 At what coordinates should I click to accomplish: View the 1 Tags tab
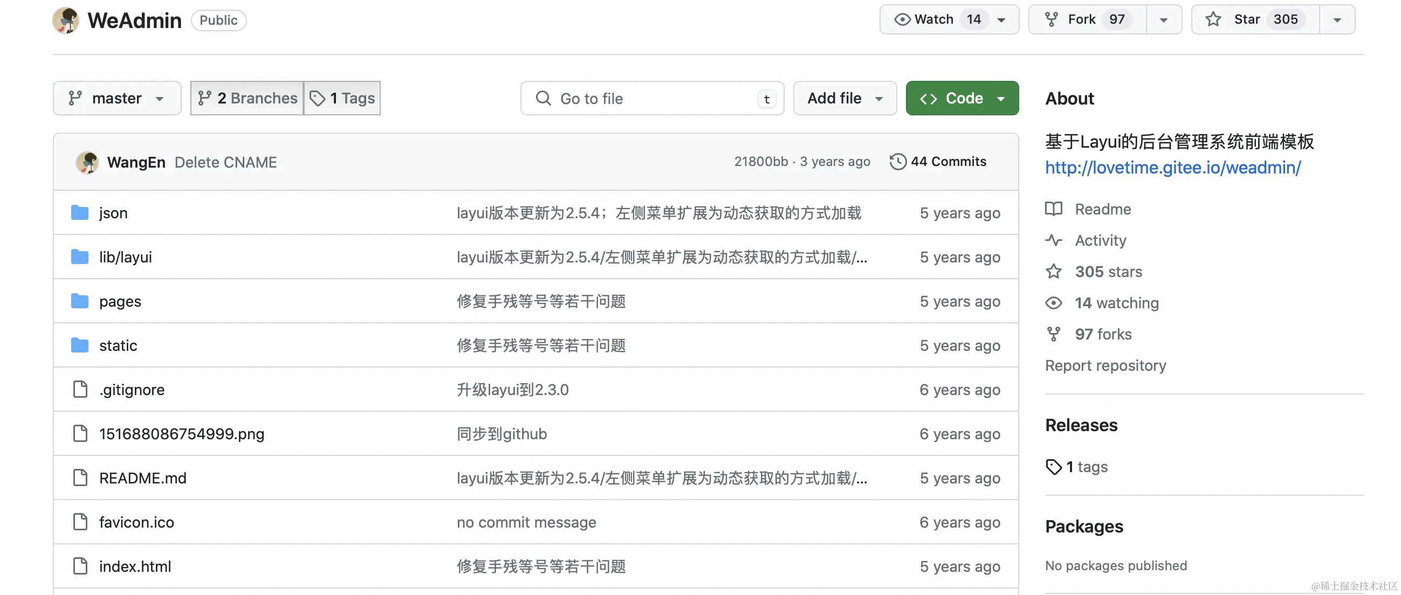(x=342, y=98)
